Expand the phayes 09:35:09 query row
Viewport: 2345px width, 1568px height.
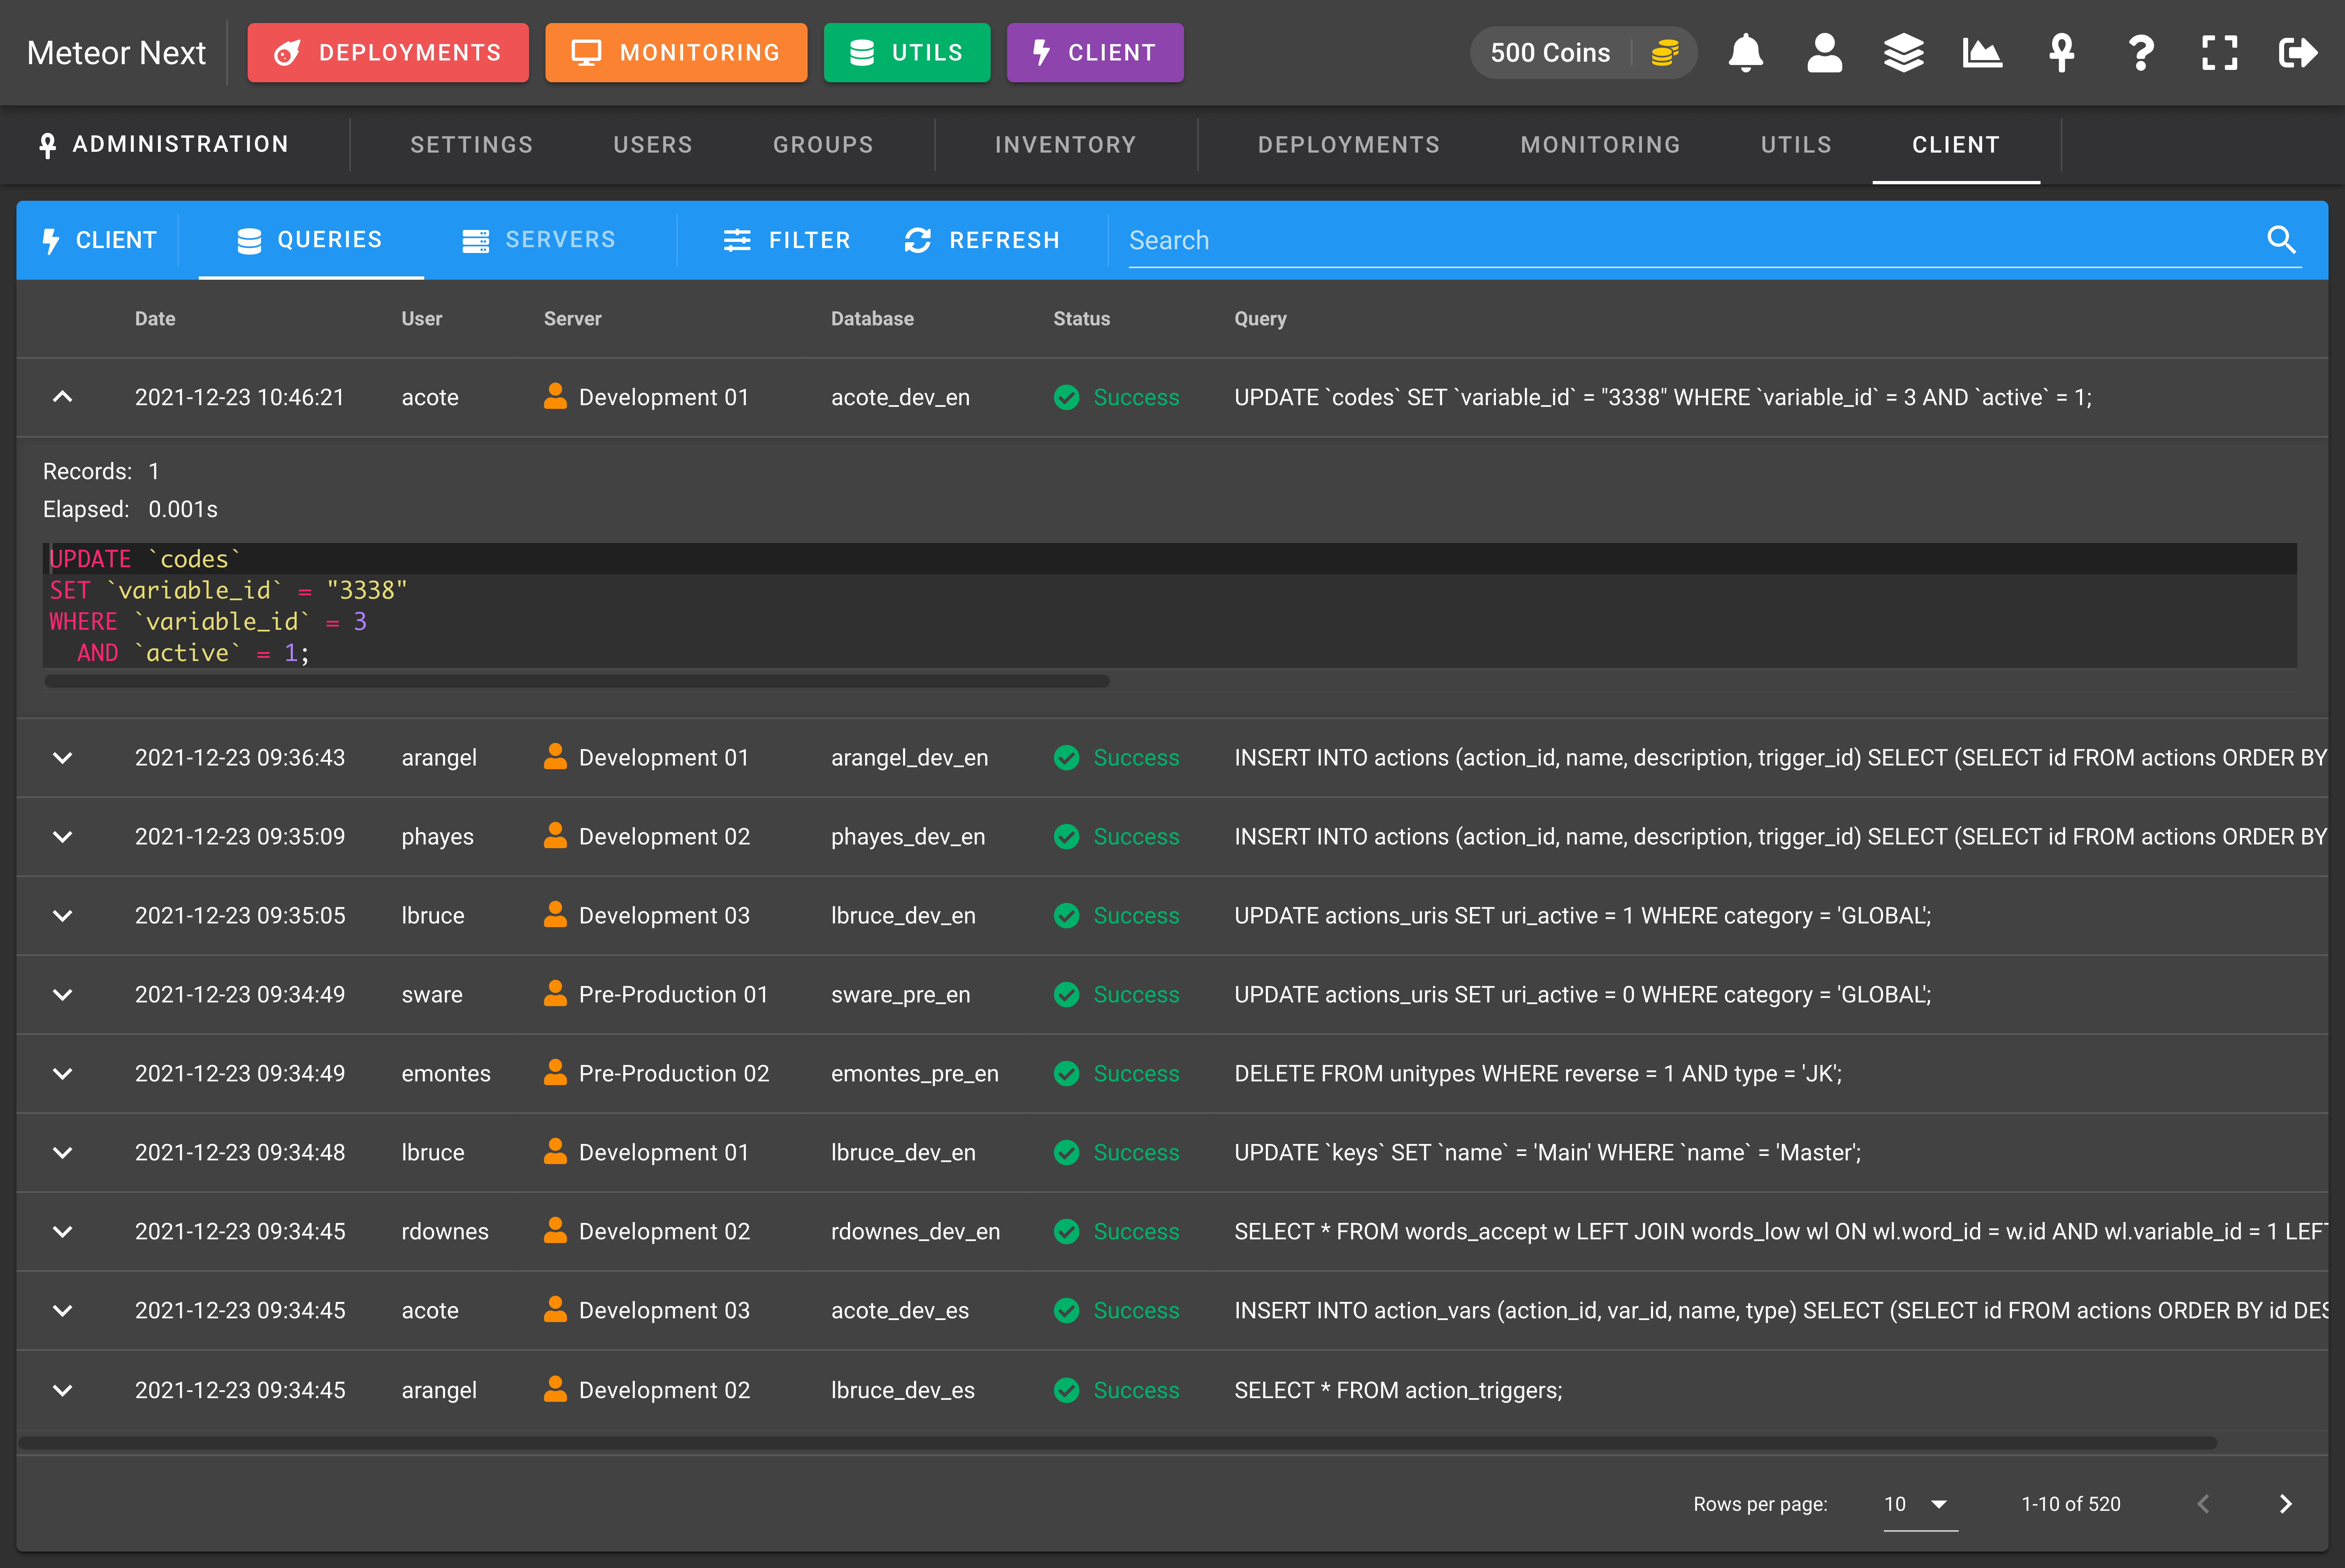tap(62, 837)
